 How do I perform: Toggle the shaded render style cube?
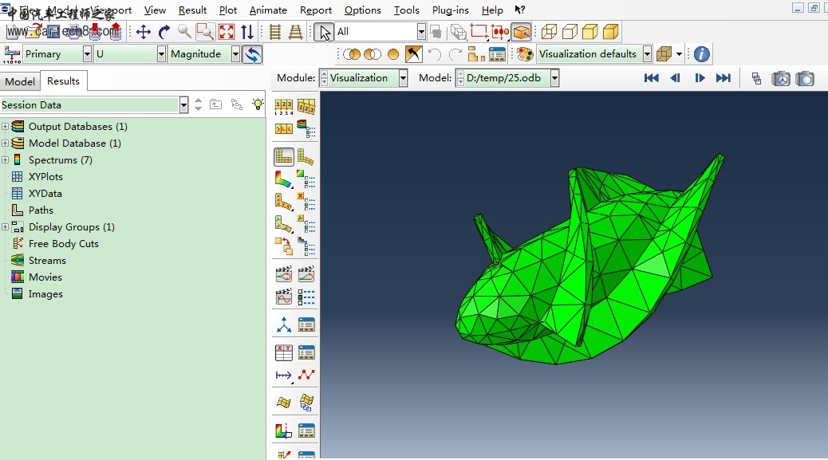611,32
